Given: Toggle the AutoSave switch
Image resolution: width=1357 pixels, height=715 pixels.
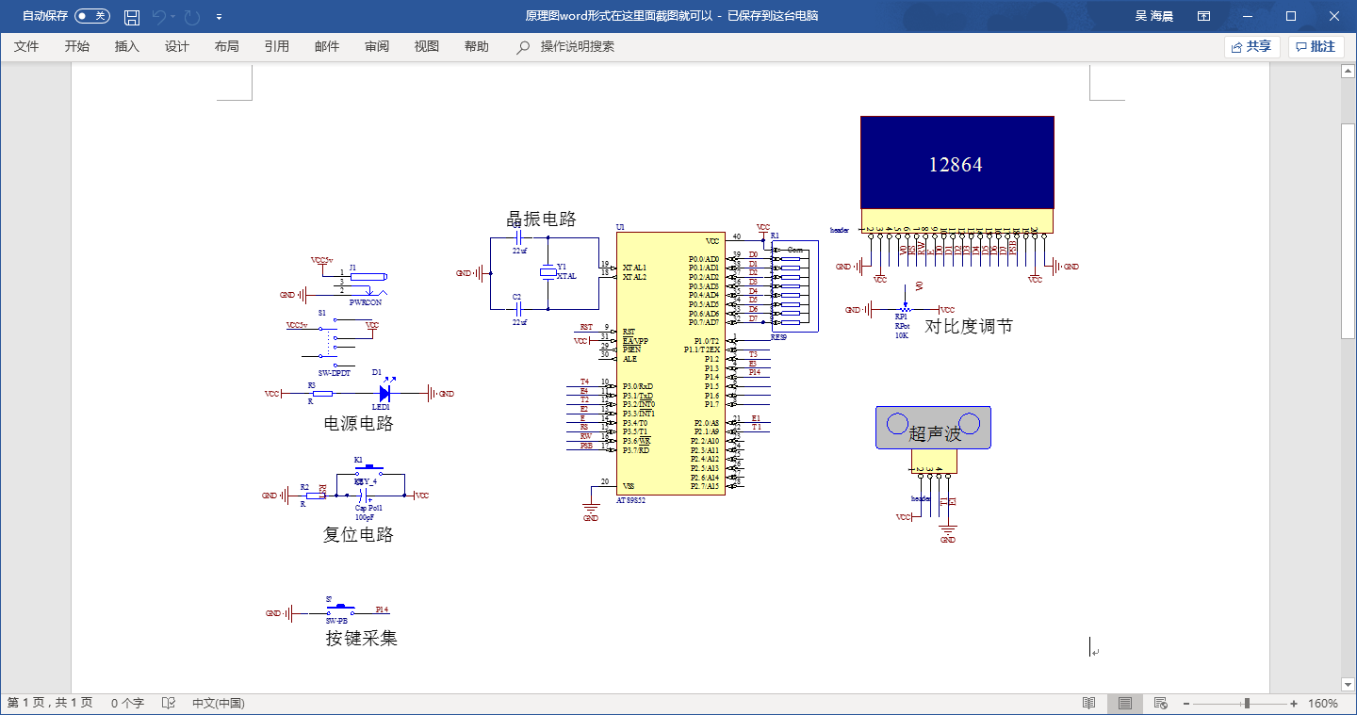Looking at the screenshot, I should click(92, 16).
